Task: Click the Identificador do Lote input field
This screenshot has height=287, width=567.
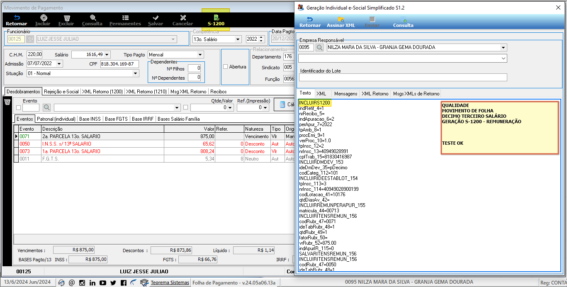Action: point(403,78)
